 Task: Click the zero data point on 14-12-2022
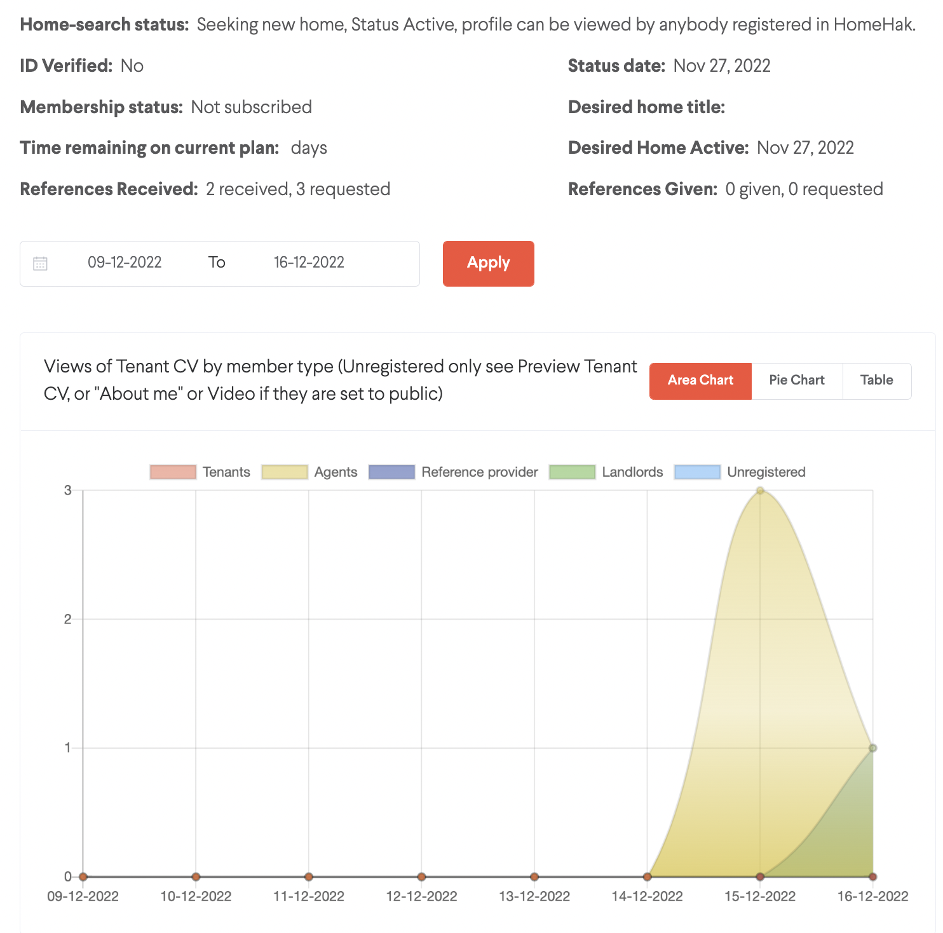(647, 877)
